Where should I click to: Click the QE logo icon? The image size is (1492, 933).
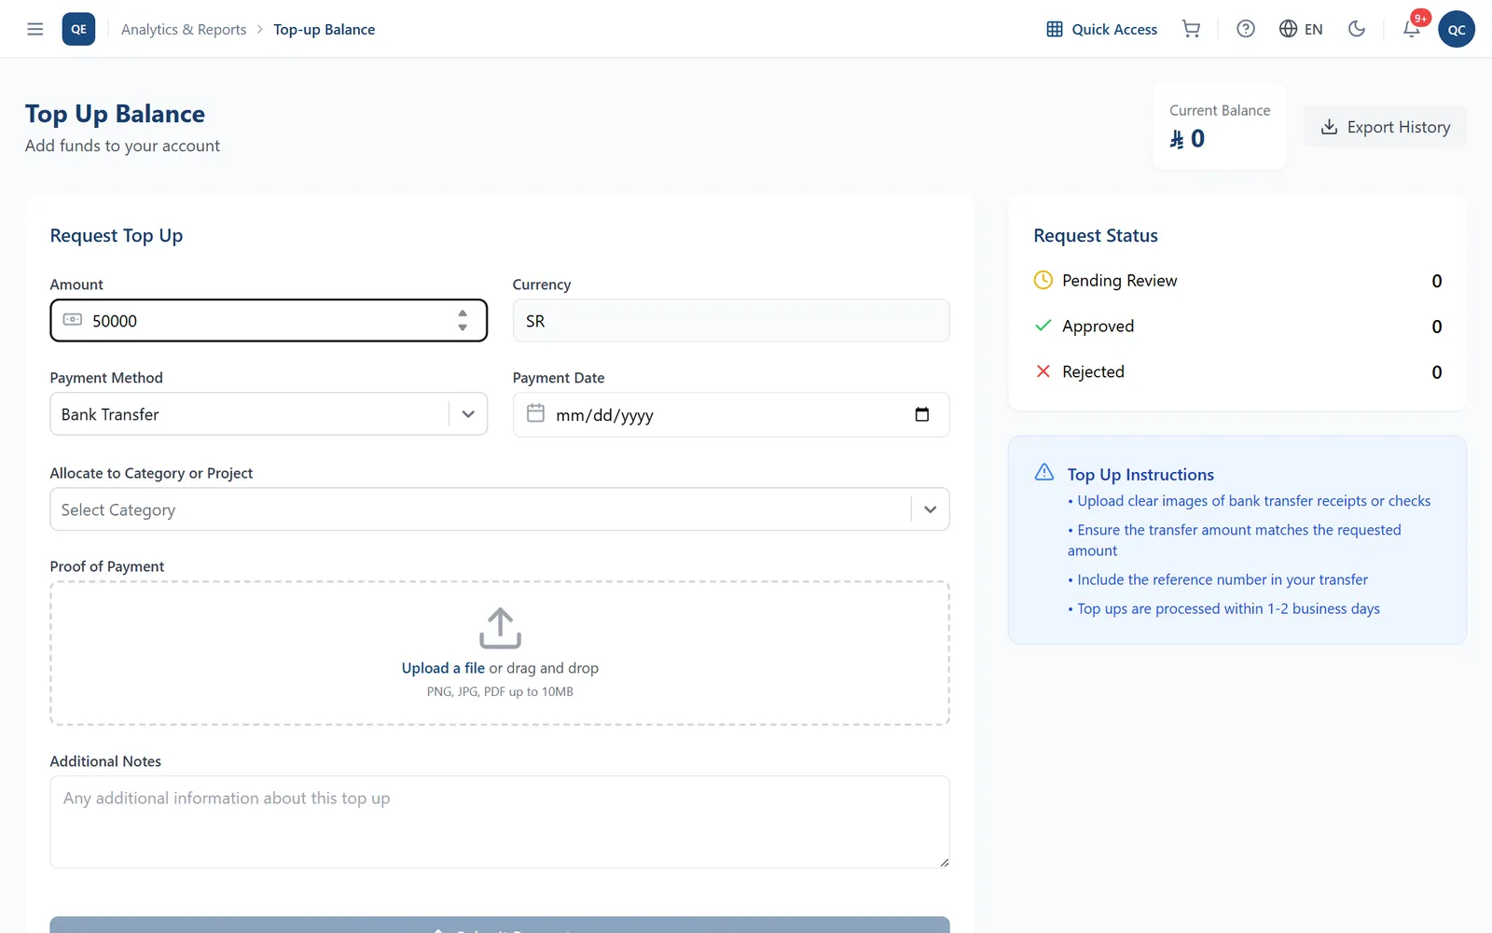point(78,29)
